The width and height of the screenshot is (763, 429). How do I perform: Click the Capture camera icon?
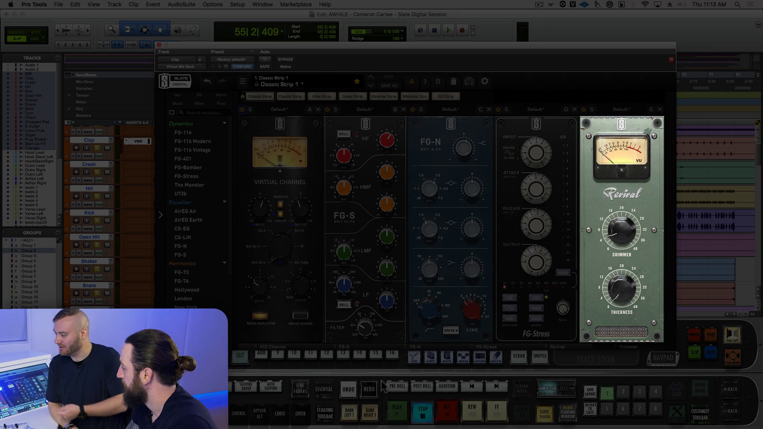pos(480,357)
